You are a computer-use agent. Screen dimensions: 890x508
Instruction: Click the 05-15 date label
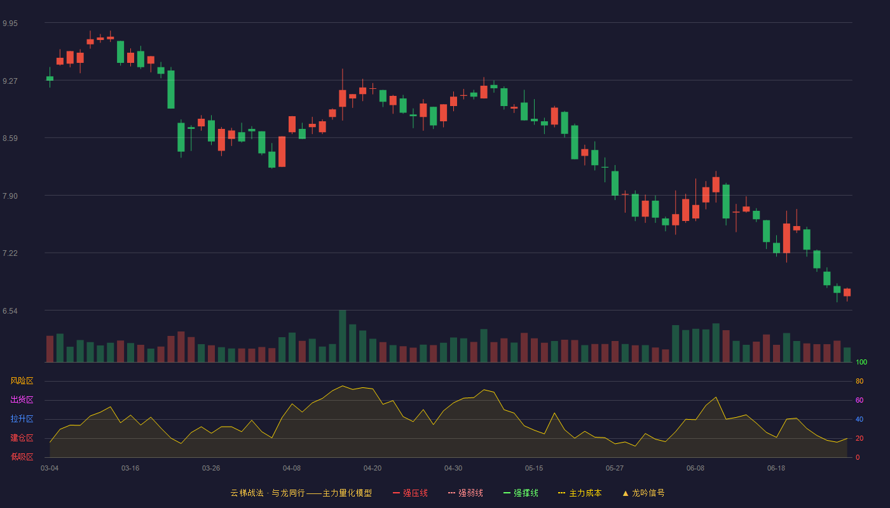pyautogui.click(x=534, y=468)
